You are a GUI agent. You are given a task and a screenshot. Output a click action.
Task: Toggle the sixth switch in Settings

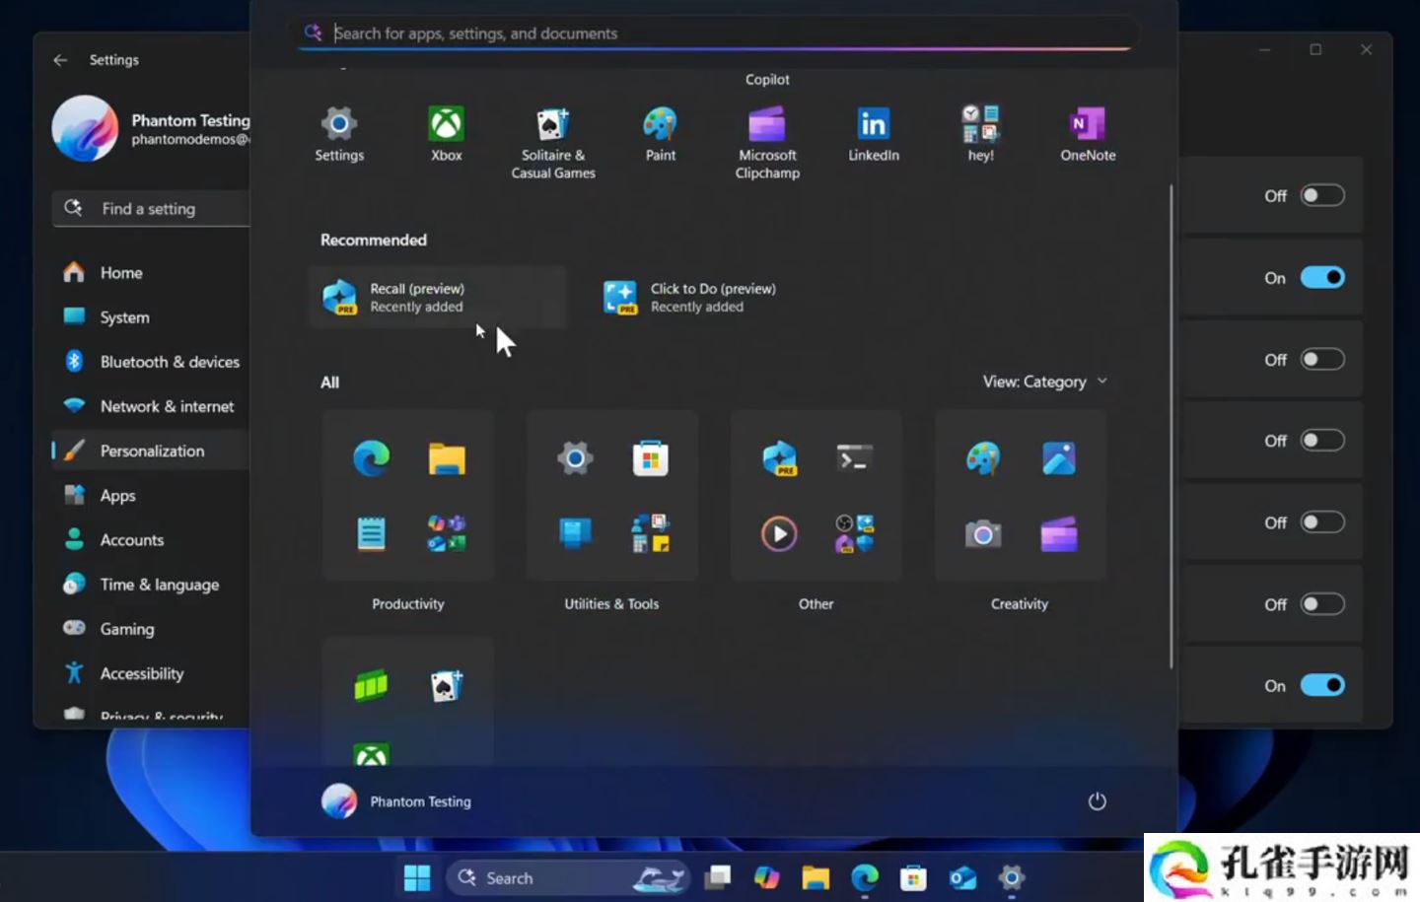(x=1322, y=603)
